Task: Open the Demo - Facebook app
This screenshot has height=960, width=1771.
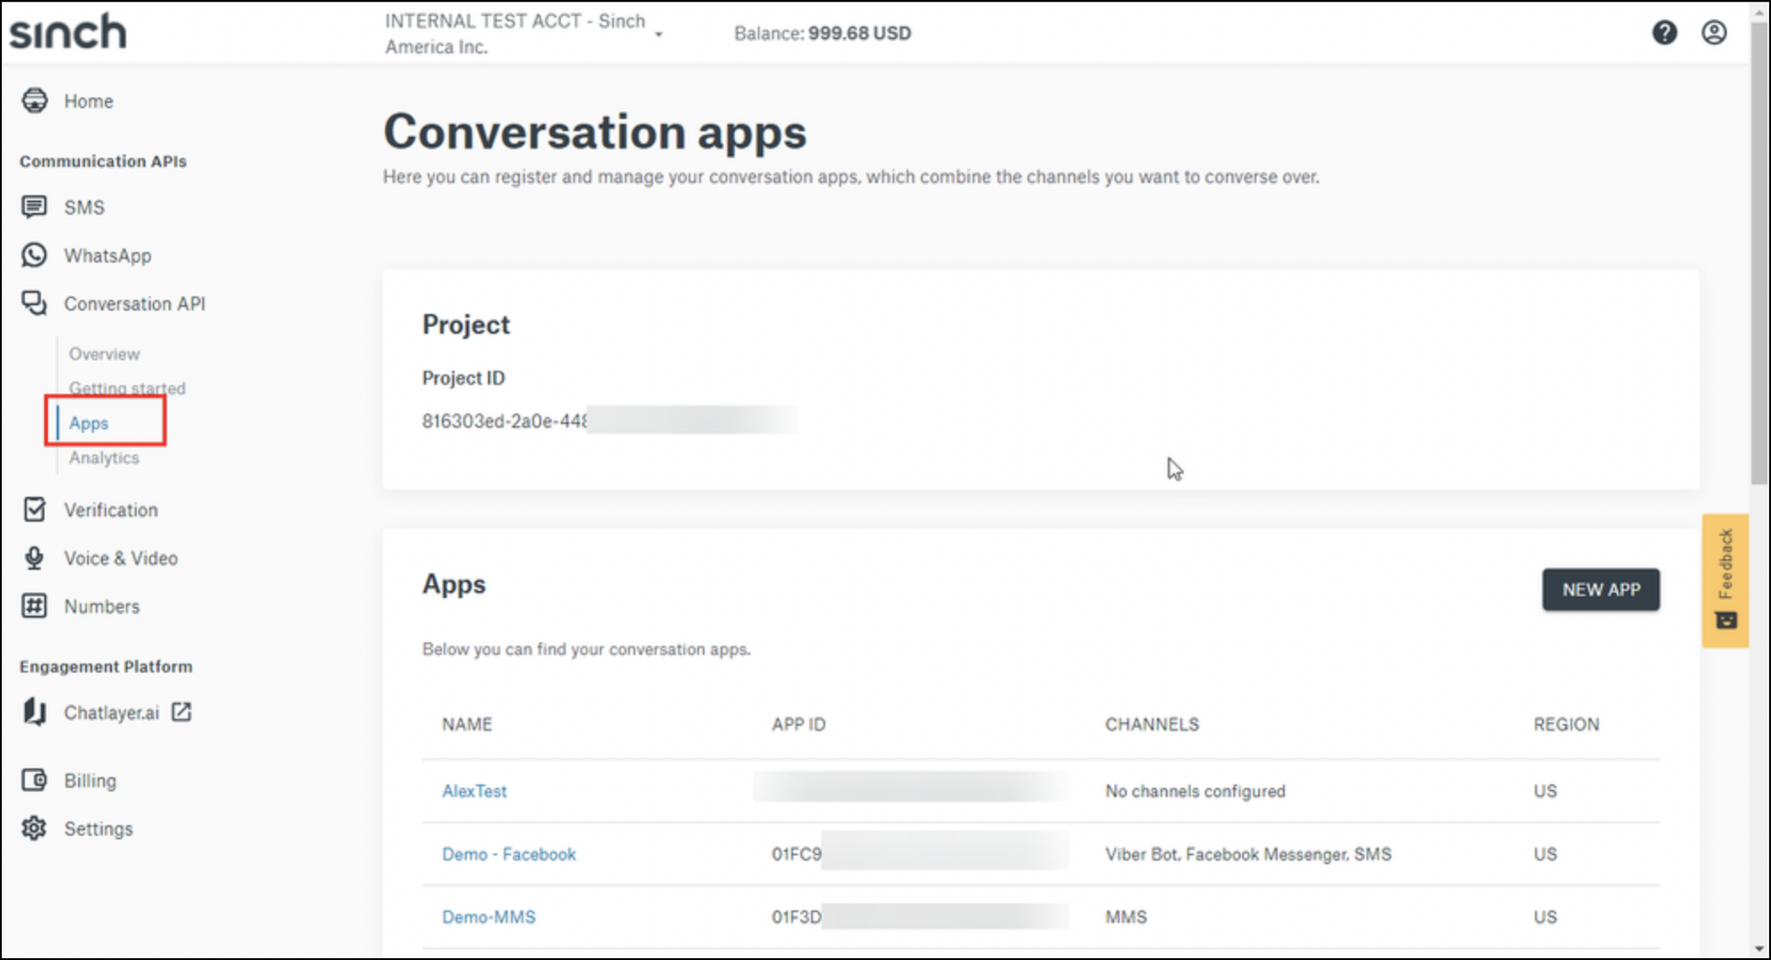Action: pyautogui.click(x=508, y=854)
